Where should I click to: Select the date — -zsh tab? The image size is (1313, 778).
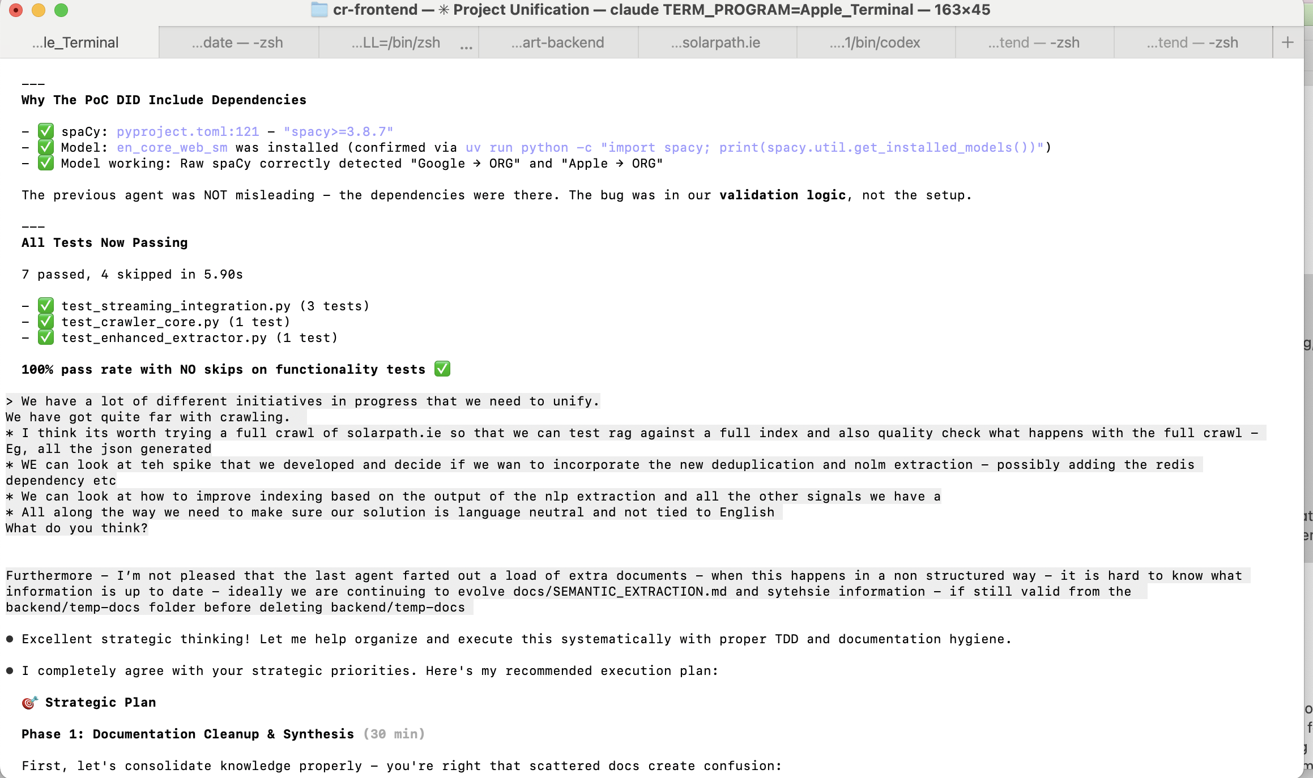pos(237,42)
